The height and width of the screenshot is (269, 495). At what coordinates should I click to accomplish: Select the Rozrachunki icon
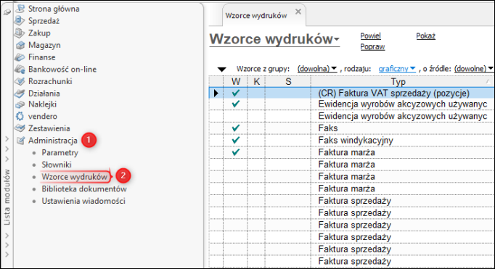[20, 81]
